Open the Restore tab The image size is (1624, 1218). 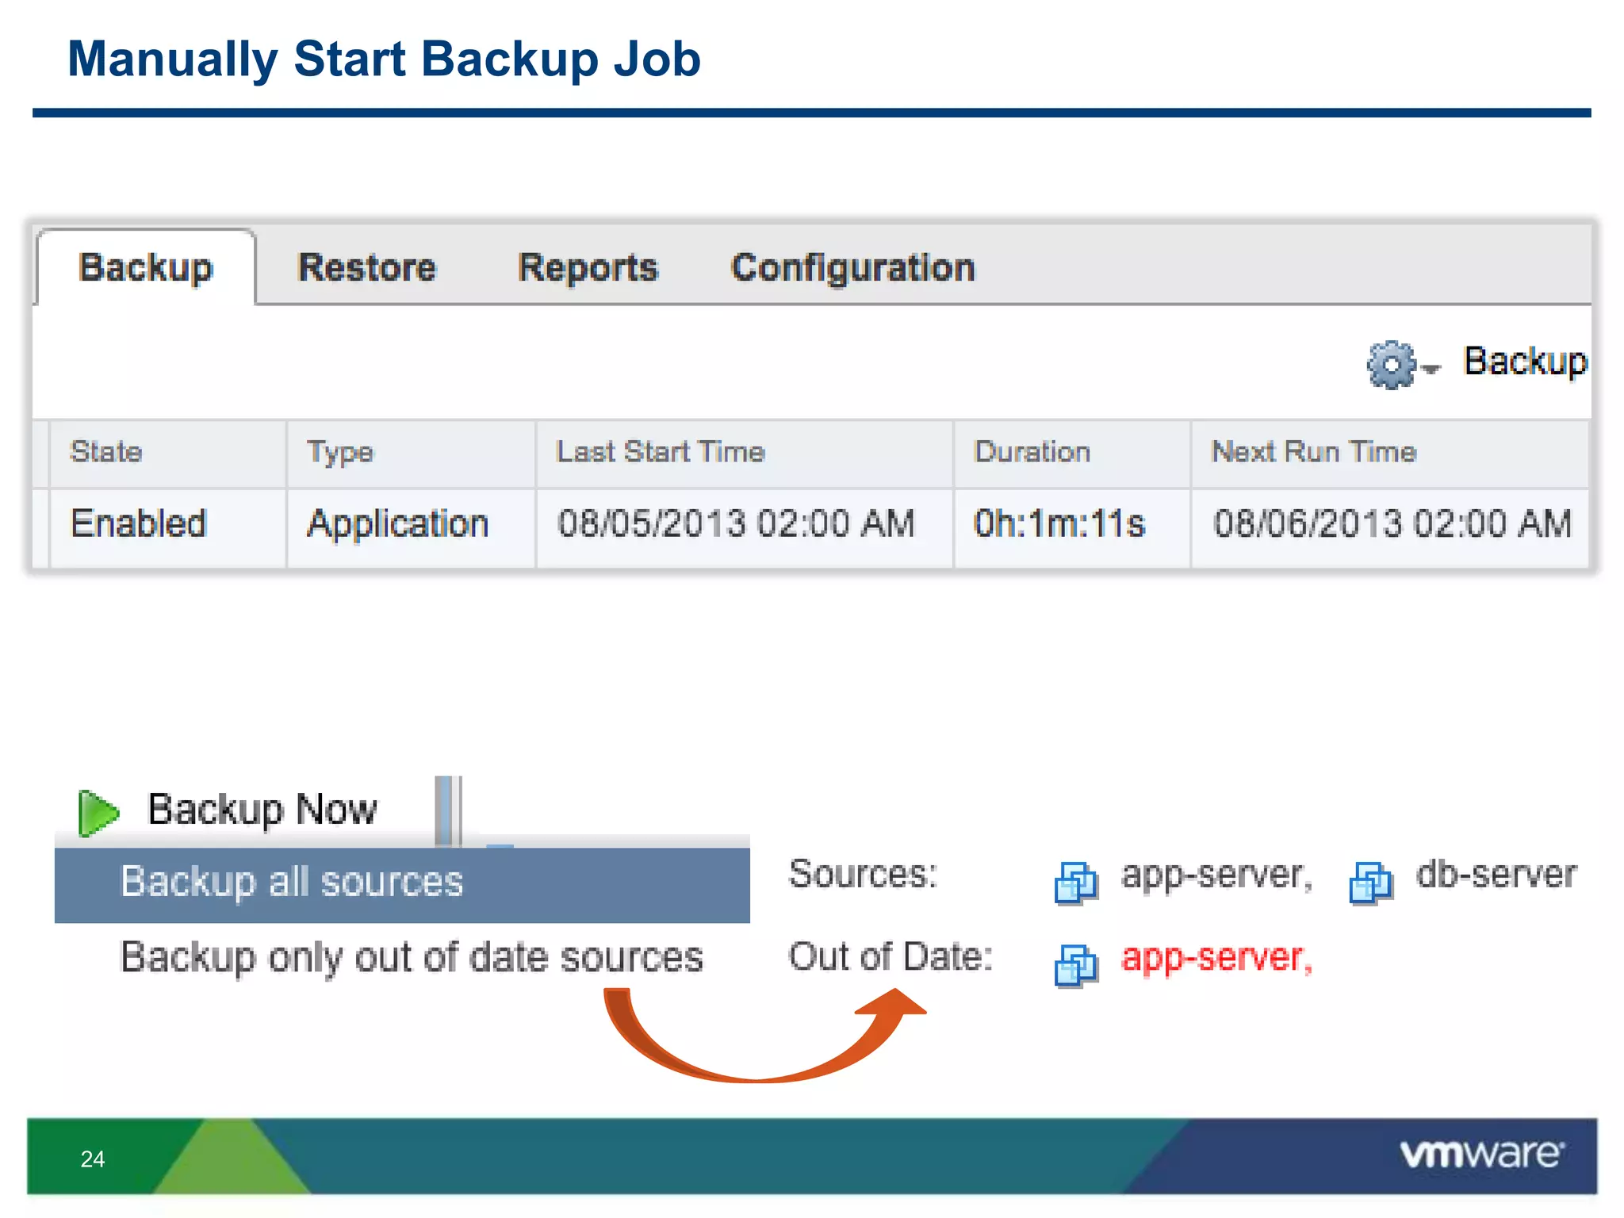[x=366, y=267]
